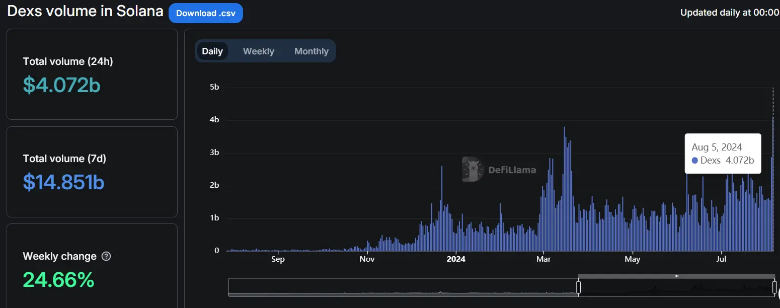Click the $4.072b total volume value
Viewport: 780px width, 308px height.
(x=62, y=85)
